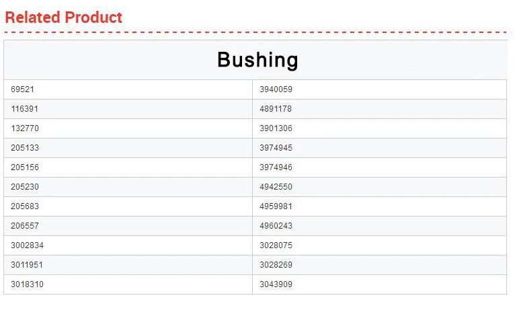The width and height of the screenshot is (515, 312).
Task: Click the Related Product heading
Action: pos(64,17)
